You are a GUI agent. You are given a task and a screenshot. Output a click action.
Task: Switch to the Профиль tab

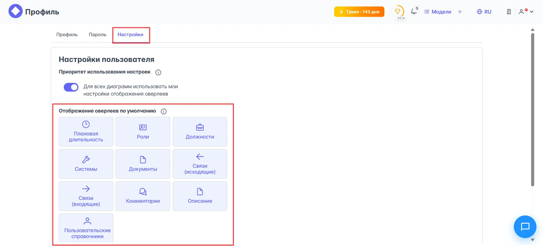(x=67, y=34)
